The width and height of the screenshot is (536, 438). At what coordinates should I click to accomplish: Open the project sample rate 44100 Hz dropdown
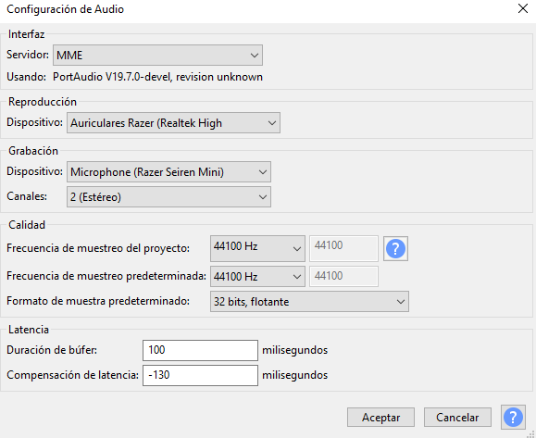257,248
